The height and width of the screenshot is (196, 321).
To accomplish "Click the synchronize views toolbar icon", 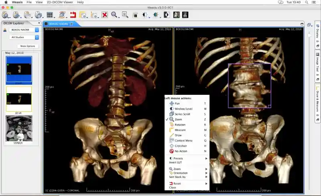I will click(x=62, y=15).
